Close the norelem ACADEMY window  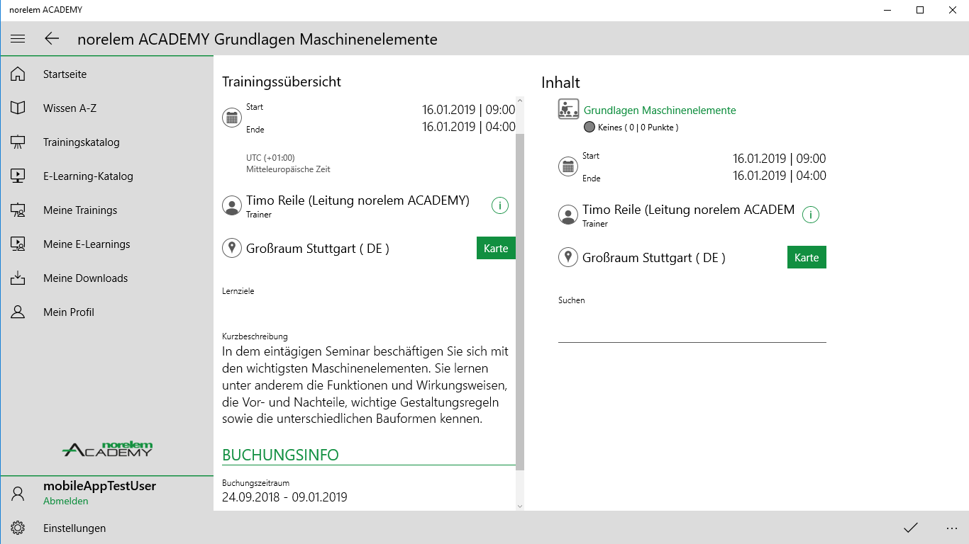coord(953,10)
